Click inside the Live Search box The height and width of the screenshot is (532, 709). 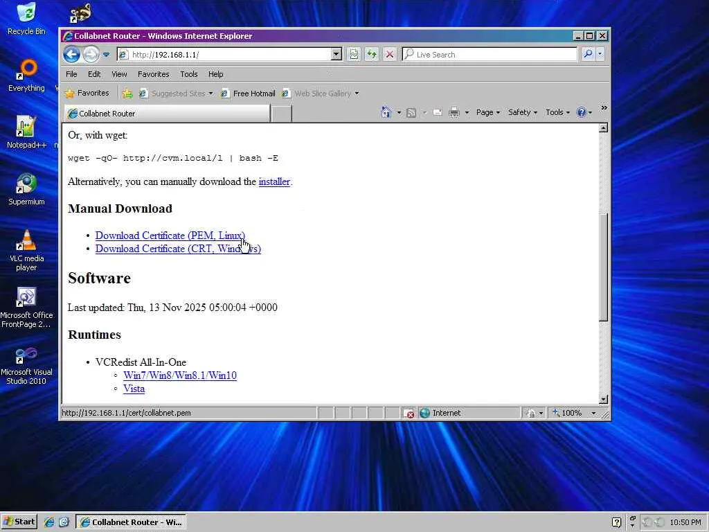(x=490, y=54)
